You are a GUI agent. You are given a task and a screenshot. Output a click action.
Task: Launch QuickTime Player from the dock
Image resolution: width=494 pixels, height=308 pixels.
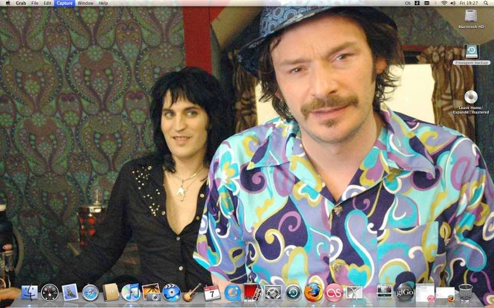point(232,292)
